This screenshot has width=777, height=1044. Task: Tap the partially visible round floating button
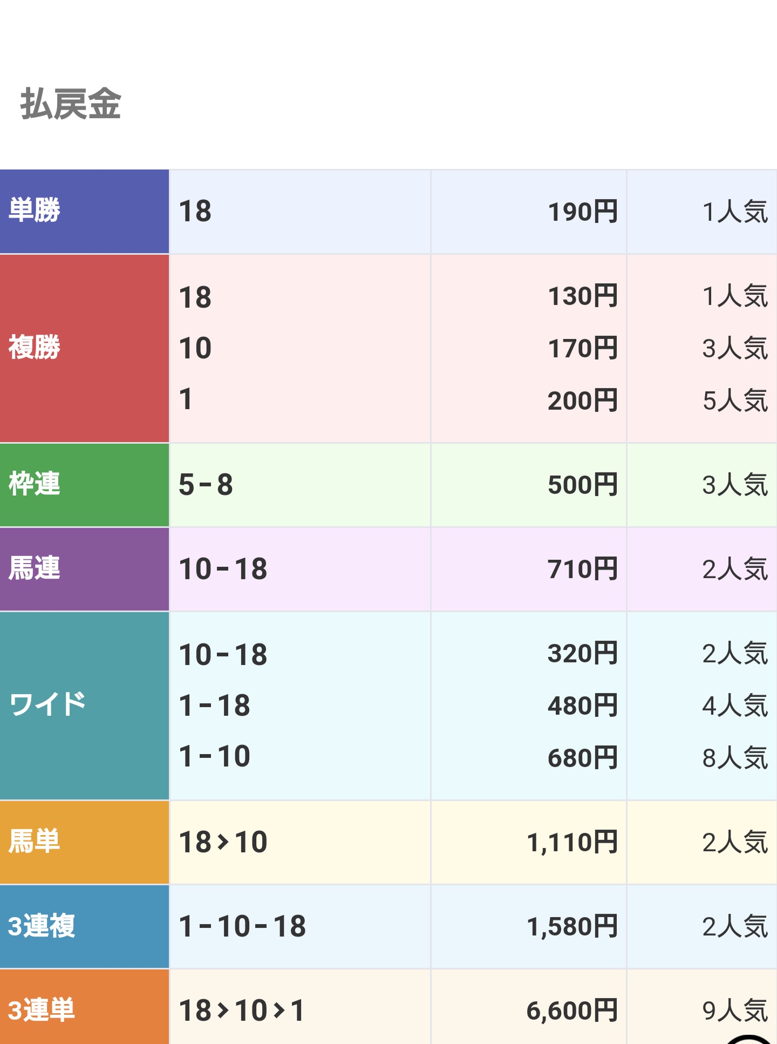click(x=748, y=1039)
